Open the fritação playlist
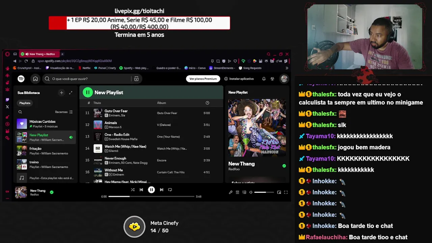432x243 pixels. click(45, 151)
